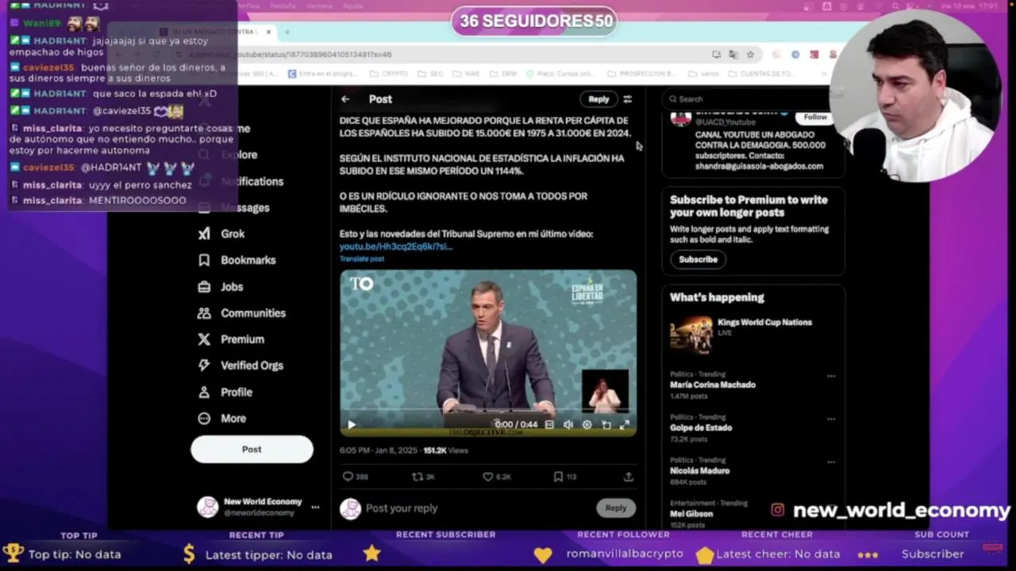Open the Golpe de Estado trending topic
Viewport: 1016px width, 571px height.
(x=701, y=427)
